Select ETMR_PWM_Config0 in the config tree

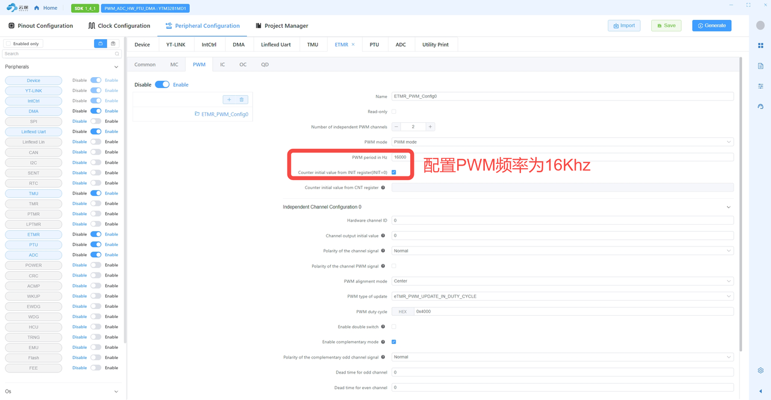pos(222,114)
